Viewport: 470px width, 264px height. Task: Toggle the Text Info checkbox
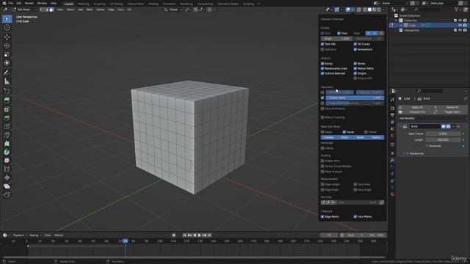click(322, 44)
